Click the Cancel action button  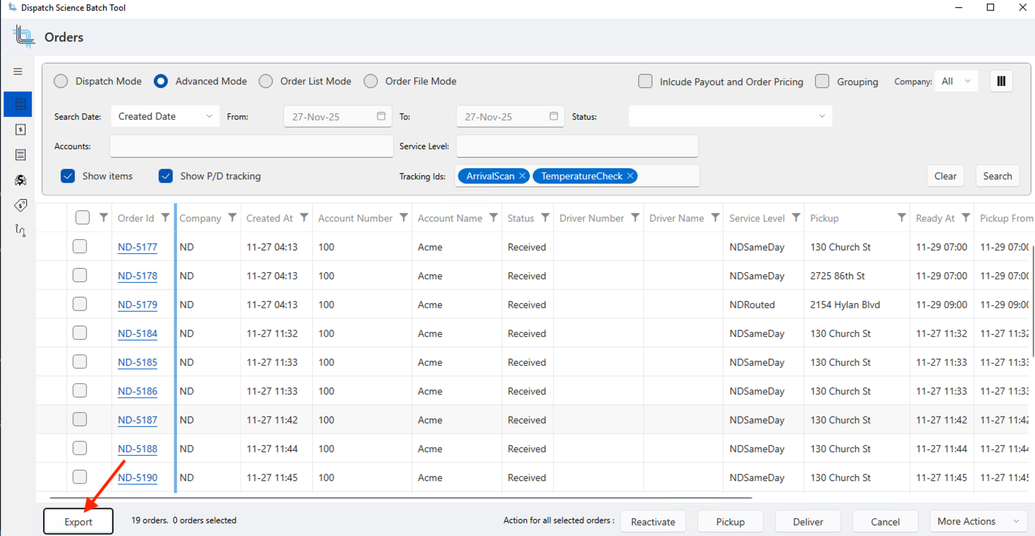point(886,521)
